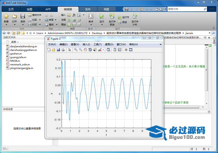Open the address path history dropdown
The width and height of the screenshot is (218, 153).
tap(209, 33)
